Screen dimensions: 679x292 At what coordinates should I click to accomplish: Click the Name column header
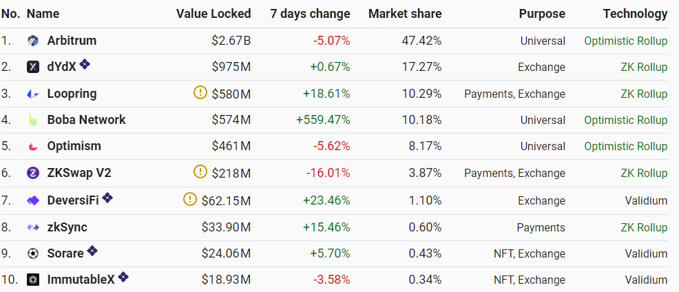43,14
